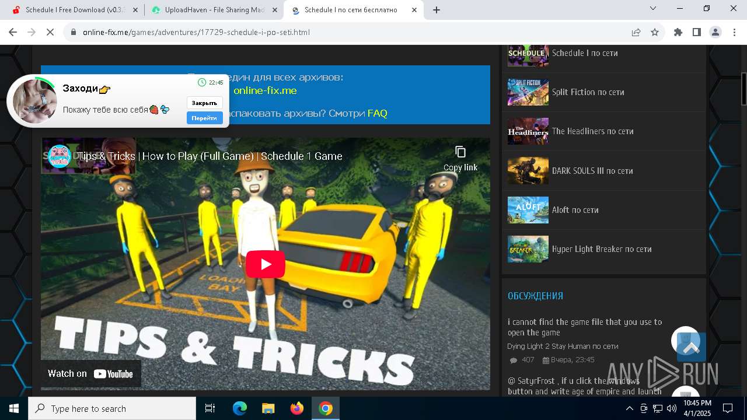Open the tab search dropdown

tap(653, 9)
